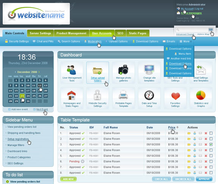Check the checkbox in table row 2
The height and width of the screenshot is (184, 218).
[211, 139]
